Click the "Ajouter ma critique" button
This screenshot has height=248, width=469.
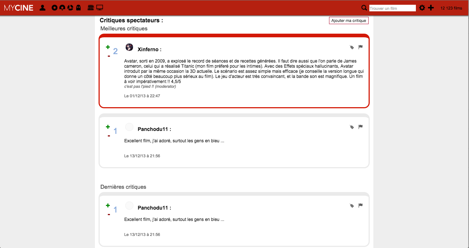click(x=348, y=20)
